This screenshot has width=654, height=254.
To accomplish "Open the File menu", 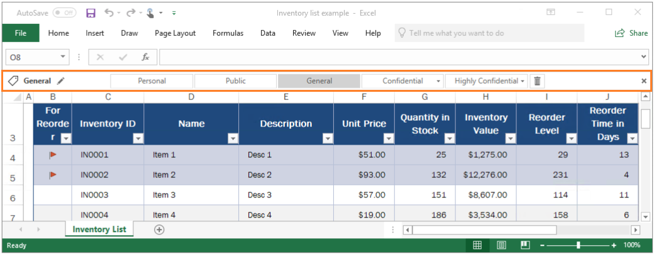I will [21, 33].
